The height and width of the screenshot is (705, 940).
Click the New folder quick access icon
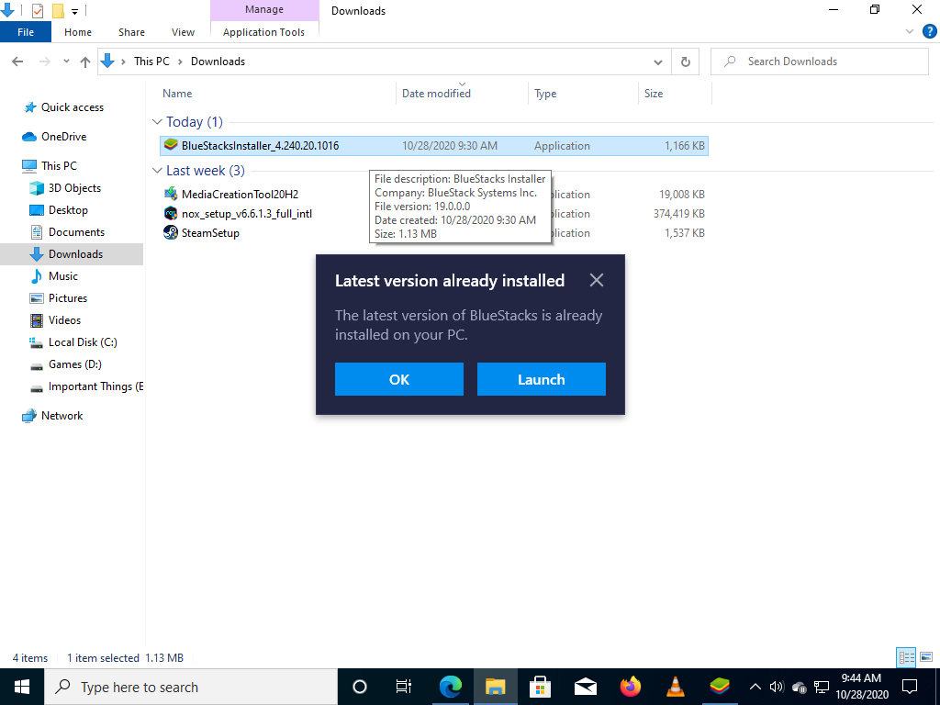point(58,11)
